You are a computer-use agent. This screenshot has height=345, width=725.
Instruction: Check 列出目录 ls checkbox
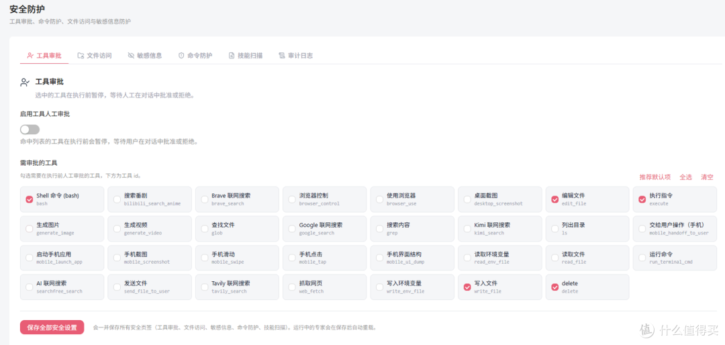tap(555, 228)
